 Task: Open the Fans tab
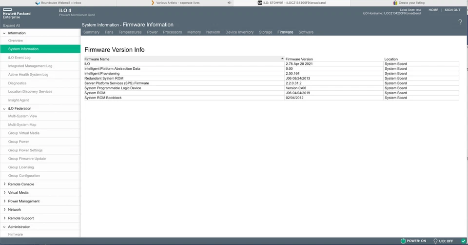click(109, 32)
